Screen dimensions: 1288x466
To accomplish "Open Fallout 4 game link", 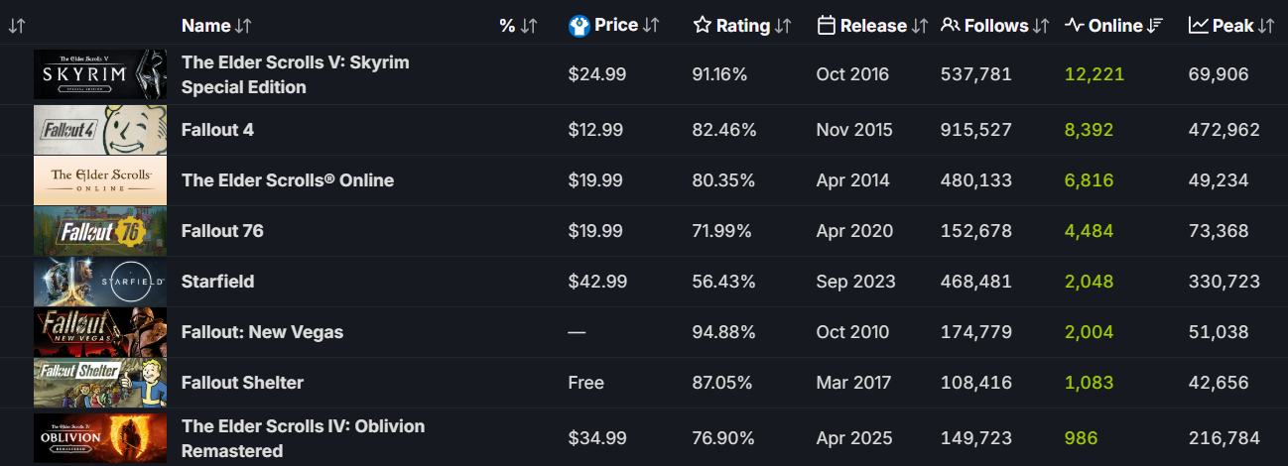I will pos(217,130).
